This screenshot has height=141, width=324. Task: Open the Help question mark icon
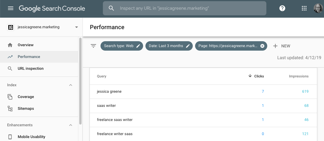[x=282, y=8]
